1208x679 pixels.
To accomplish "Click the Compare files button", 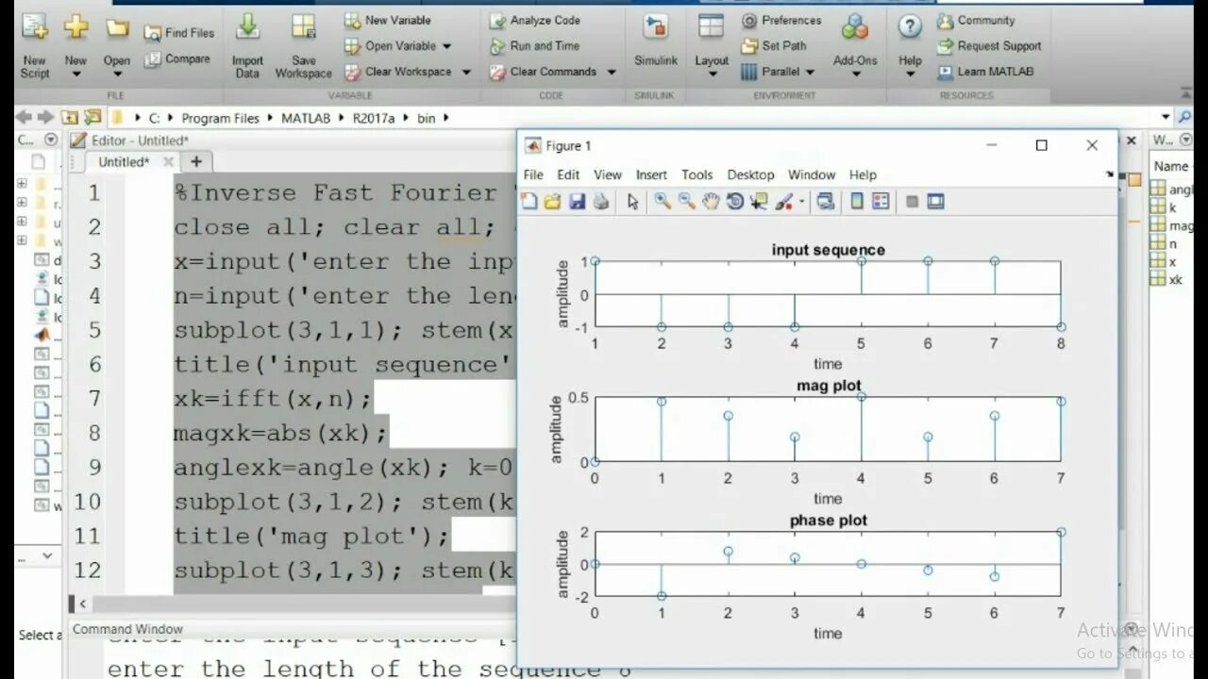I will (177, 59).
